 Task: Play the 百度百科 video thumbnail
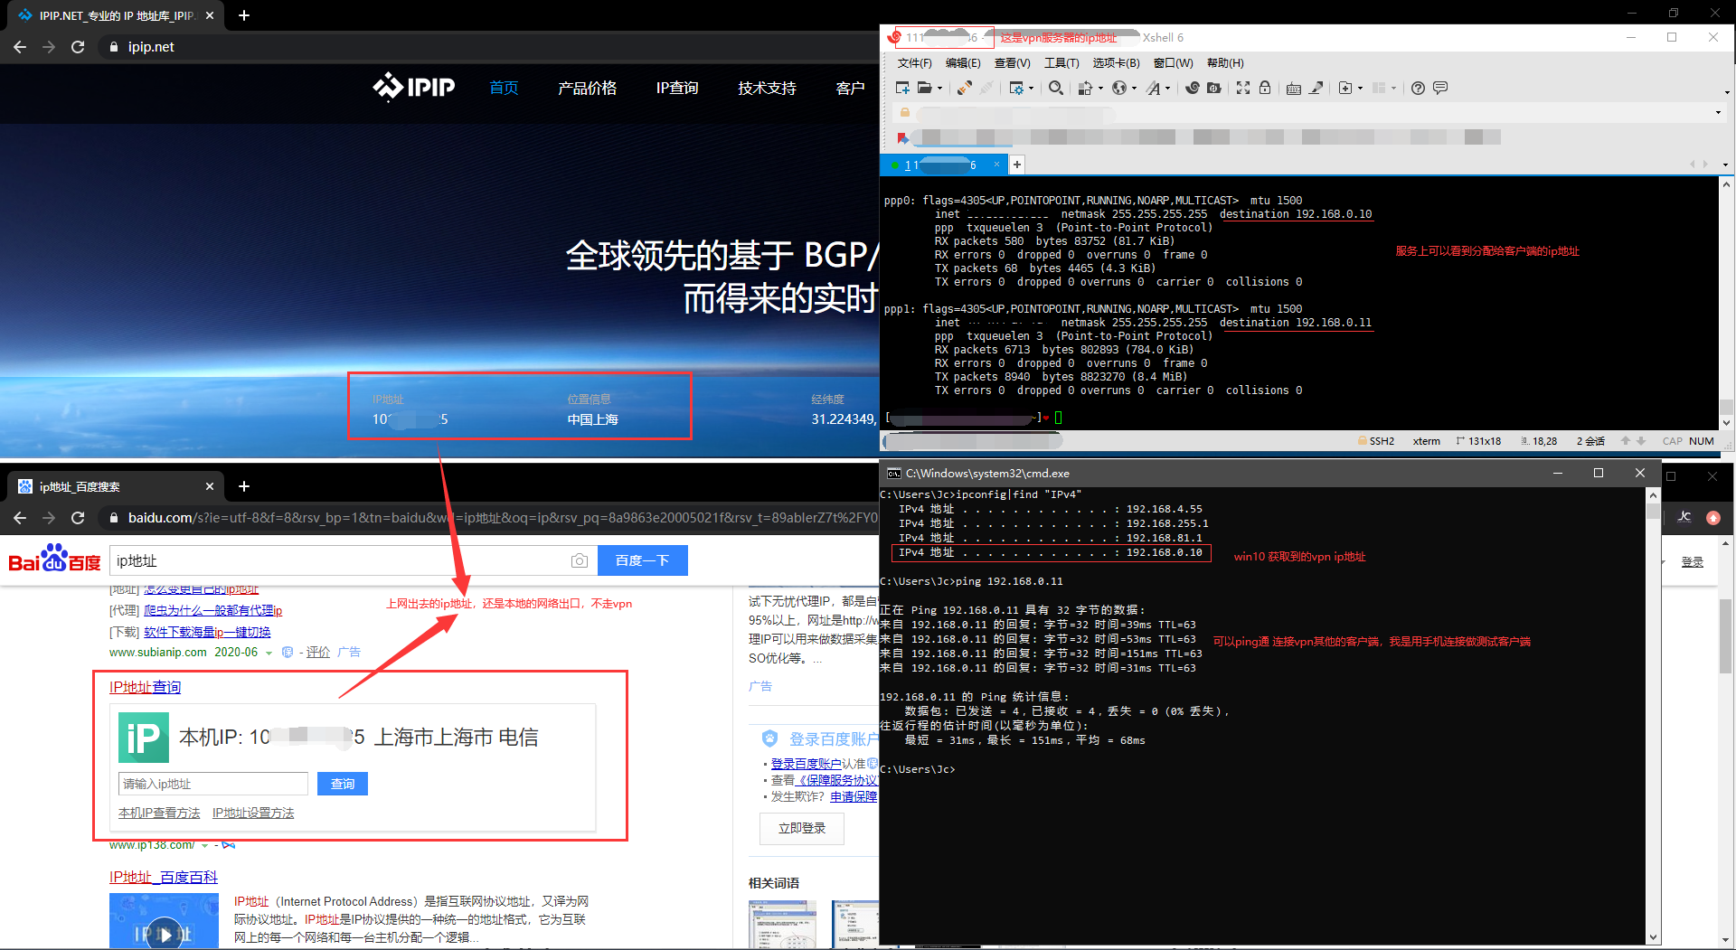pos(165,934)
